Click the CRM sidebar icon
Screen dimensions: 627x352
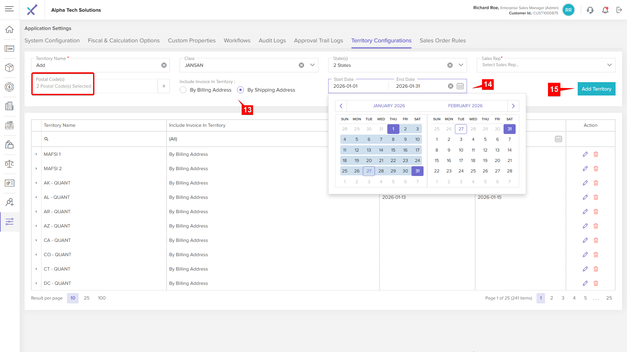pyautogui.click(x=9, y=49)
